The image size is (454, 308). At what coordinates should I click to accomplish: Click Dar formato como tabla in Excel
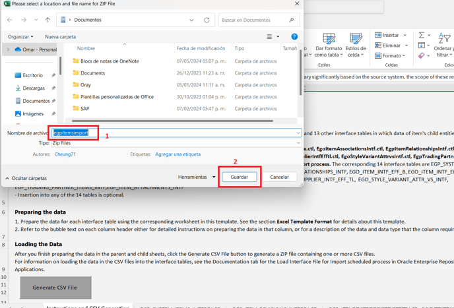pyautogui.click(x=329, y=46)
